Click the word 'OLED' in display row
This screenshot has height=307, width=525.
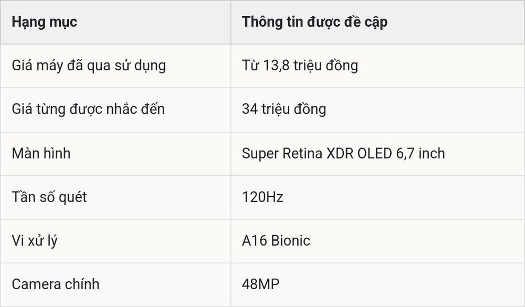(x=375, y=153)
